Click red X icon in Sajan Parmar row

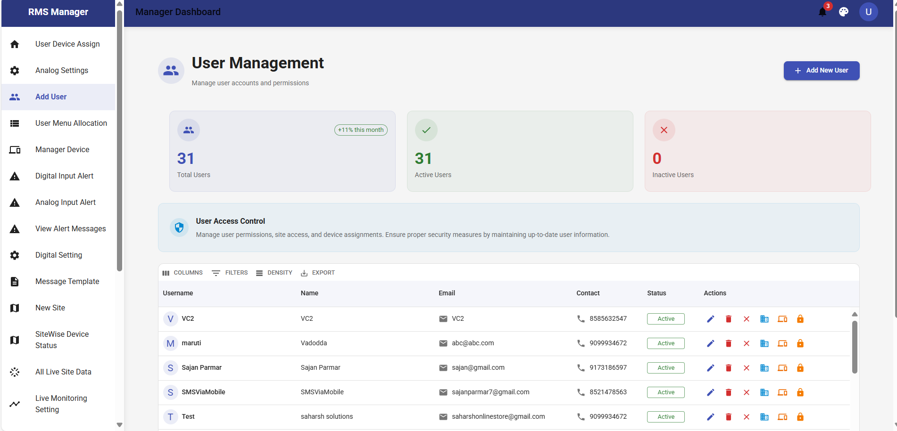(746, 368)
